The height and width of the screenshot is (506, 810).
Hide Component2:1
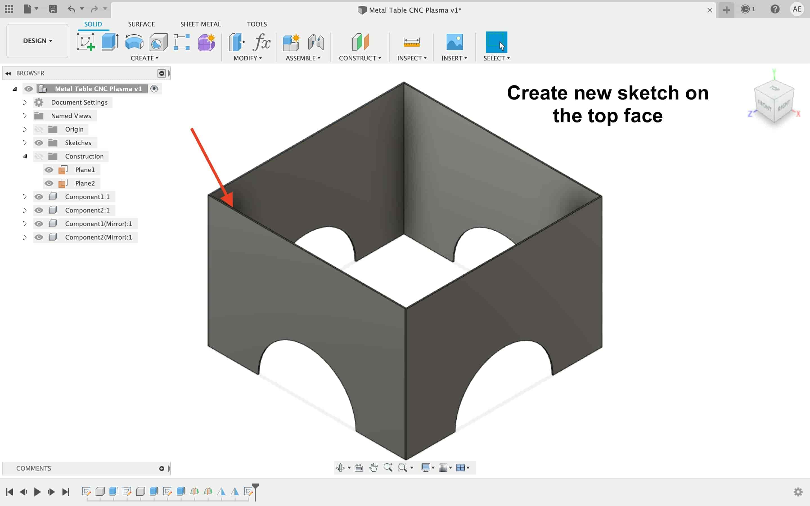pos(39,210)
